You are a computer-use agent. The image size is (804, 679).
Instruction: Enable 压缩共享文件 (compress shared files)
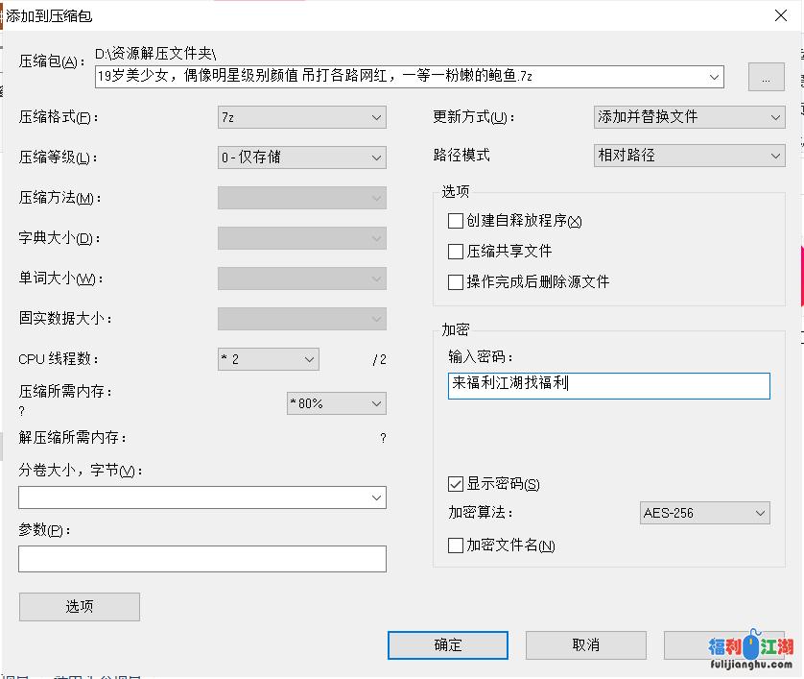(456, 252)
